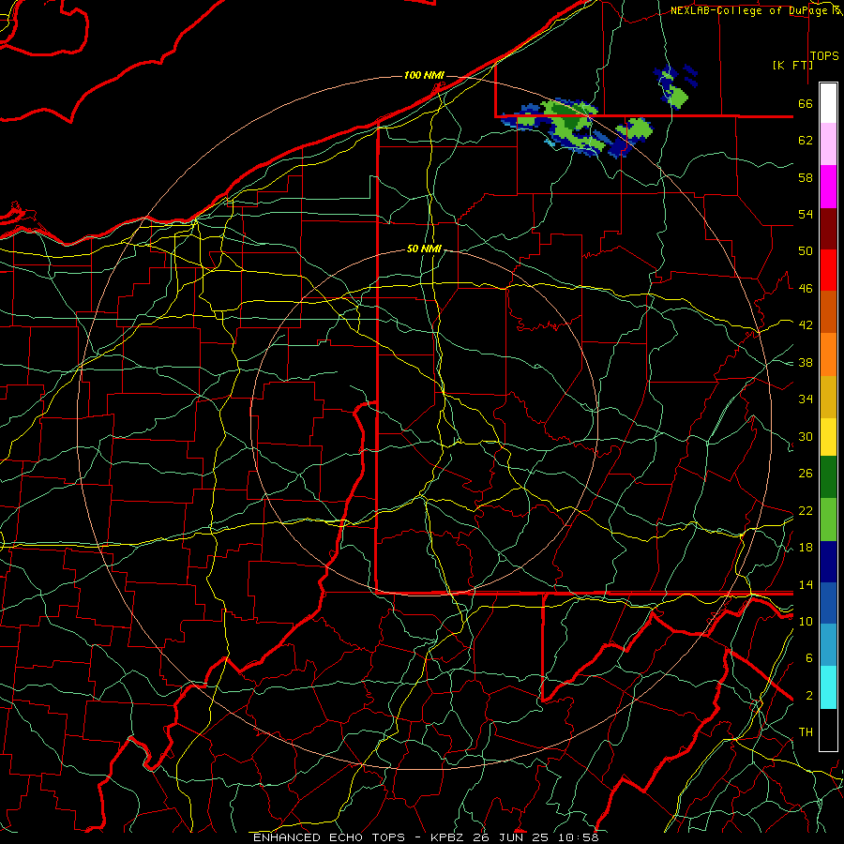Viewport: 844px width, 844px height.
Task: Click the legend value "50"
Action: coord(806,251)
